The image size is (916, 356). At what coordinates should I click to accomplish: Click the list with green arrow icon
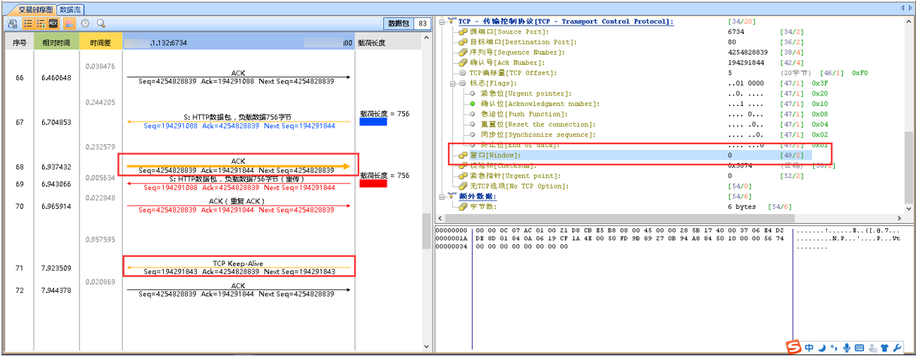[40, 24]
